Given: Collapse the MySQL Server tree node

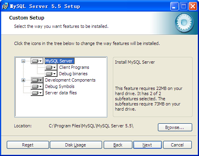Looking at the screenshot, I should pyautogui.click(x=23, y=61).
